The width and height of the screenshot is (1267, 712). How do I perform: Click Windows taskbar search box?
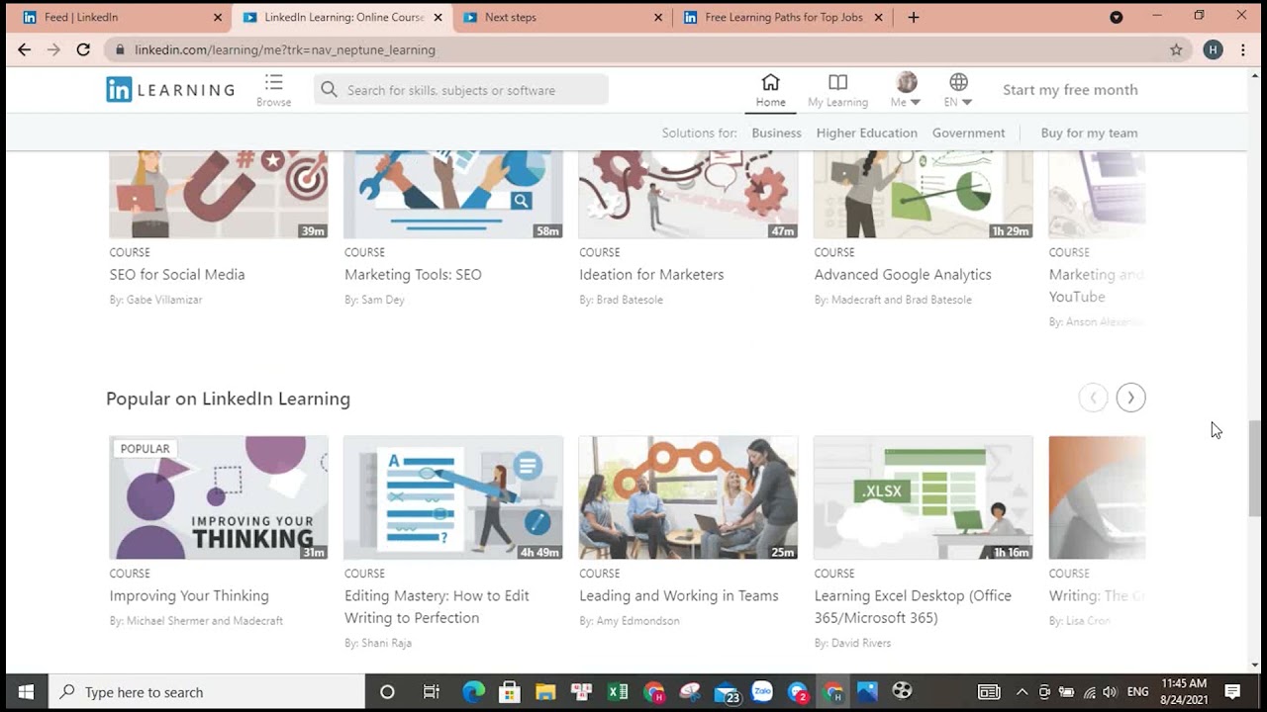point(207,692)
